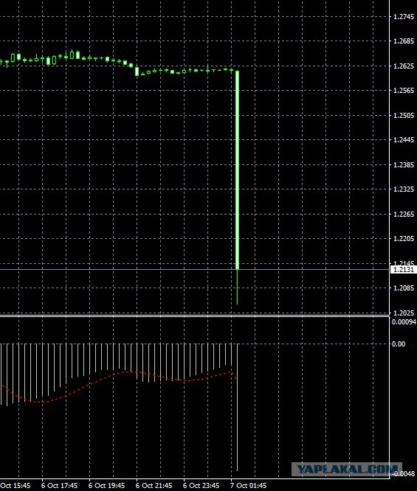417x491 pixels.
Task: Click the 1.2625 price axis value
Action: [x=404, y=66]
